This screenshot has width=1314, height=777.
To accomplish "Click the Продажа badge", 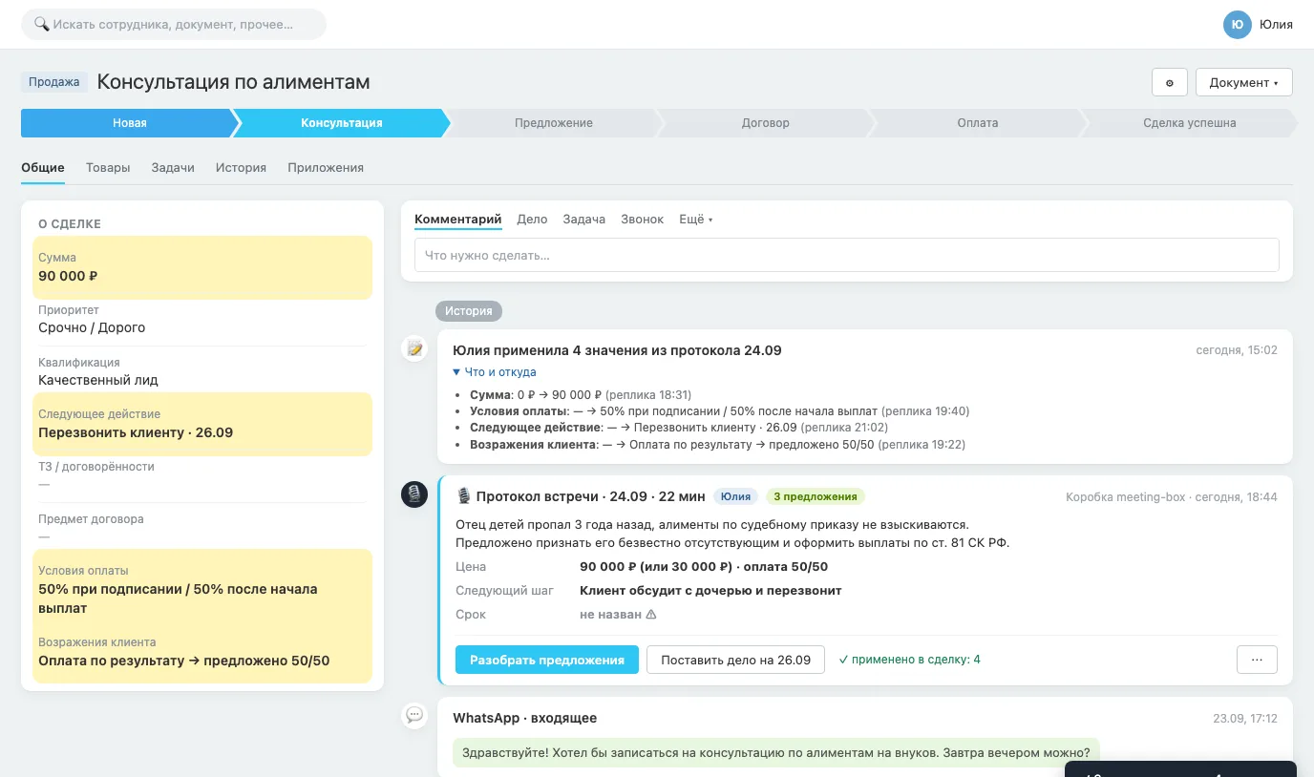I will coord(54,82).
